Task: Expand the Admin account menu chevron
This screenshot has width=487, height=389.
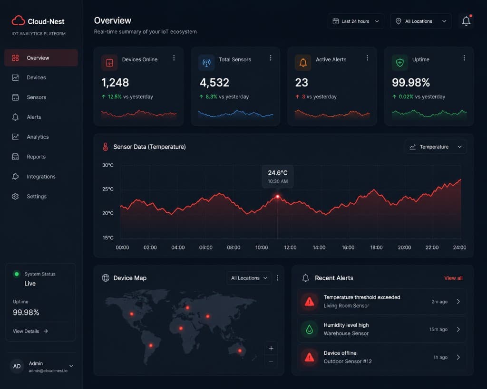Action: point(71,366)
